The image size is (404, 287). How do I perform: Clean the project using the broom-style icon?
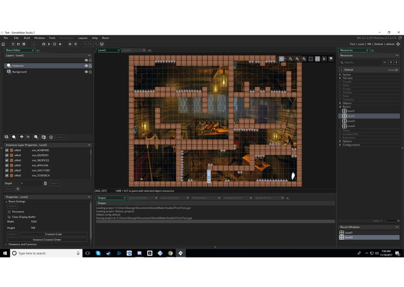pos(60,44)
